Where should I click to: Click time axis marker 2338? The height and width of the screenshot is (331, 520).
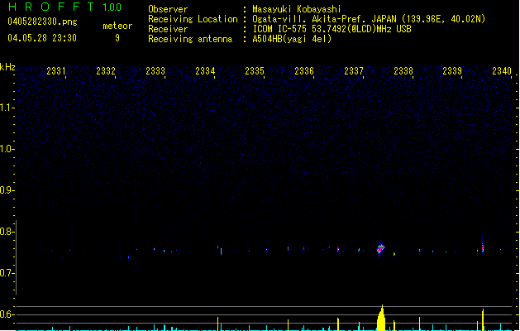pyautogui.click(x=403, y=70)
